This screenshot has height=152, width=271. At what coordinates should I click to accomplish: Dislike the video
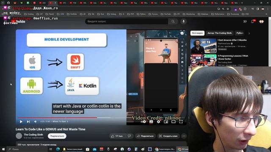pyautogui.click(x=129, y=136)
